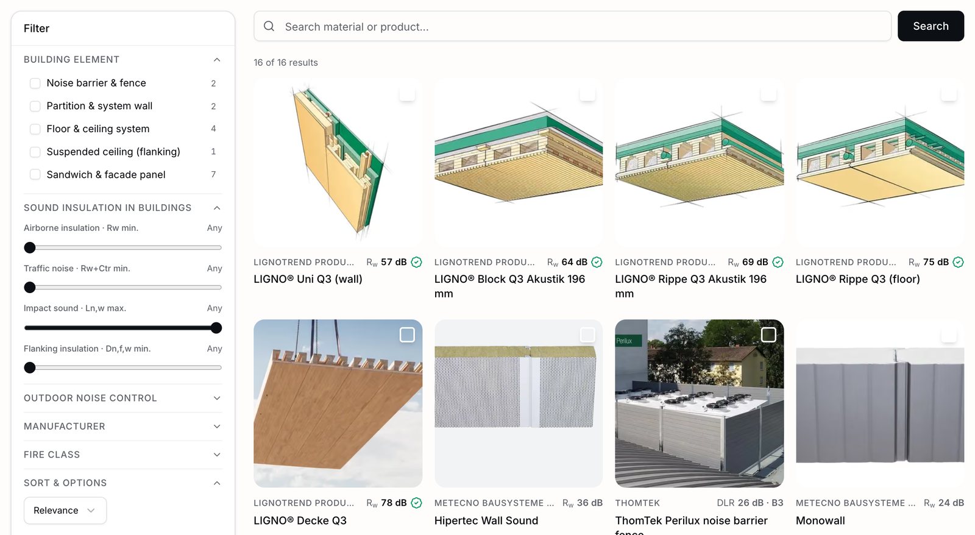This screenshot has height=535, width=975.
Task: Open Hipertec Wall Sound product link
Action: pyautogui.click(x=486, y=521)
